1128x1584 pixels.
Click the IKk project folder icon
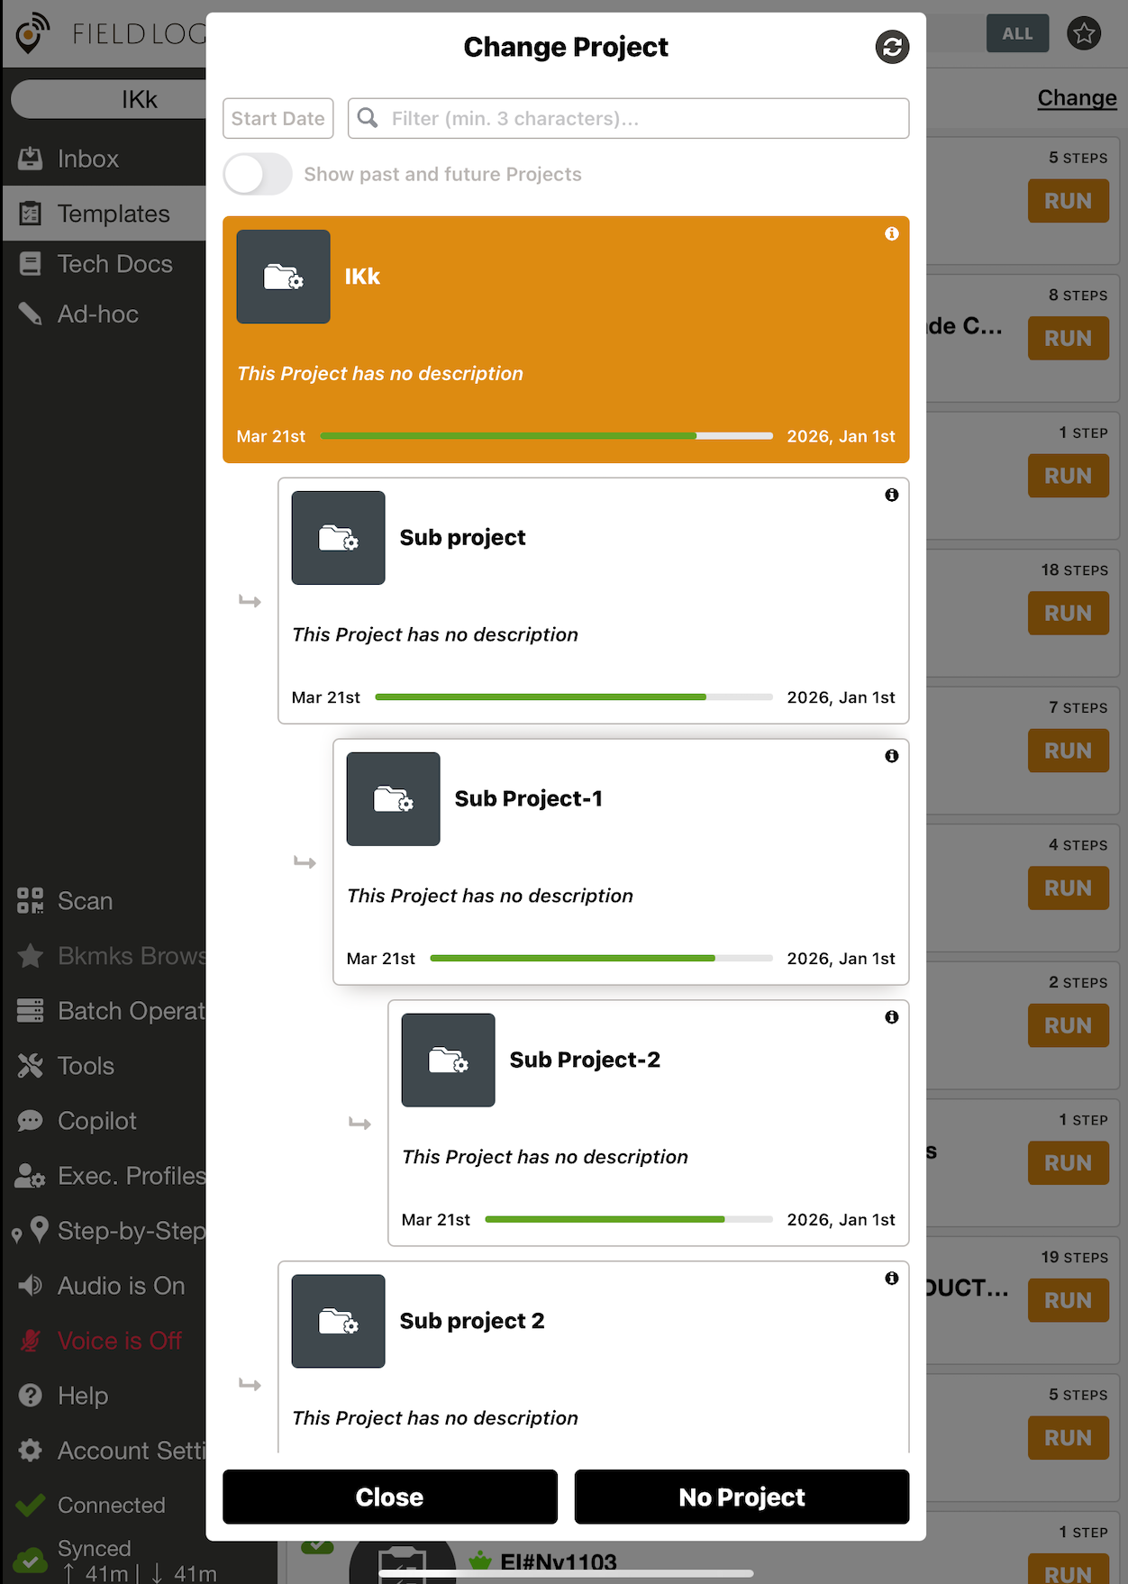[283, 277]
